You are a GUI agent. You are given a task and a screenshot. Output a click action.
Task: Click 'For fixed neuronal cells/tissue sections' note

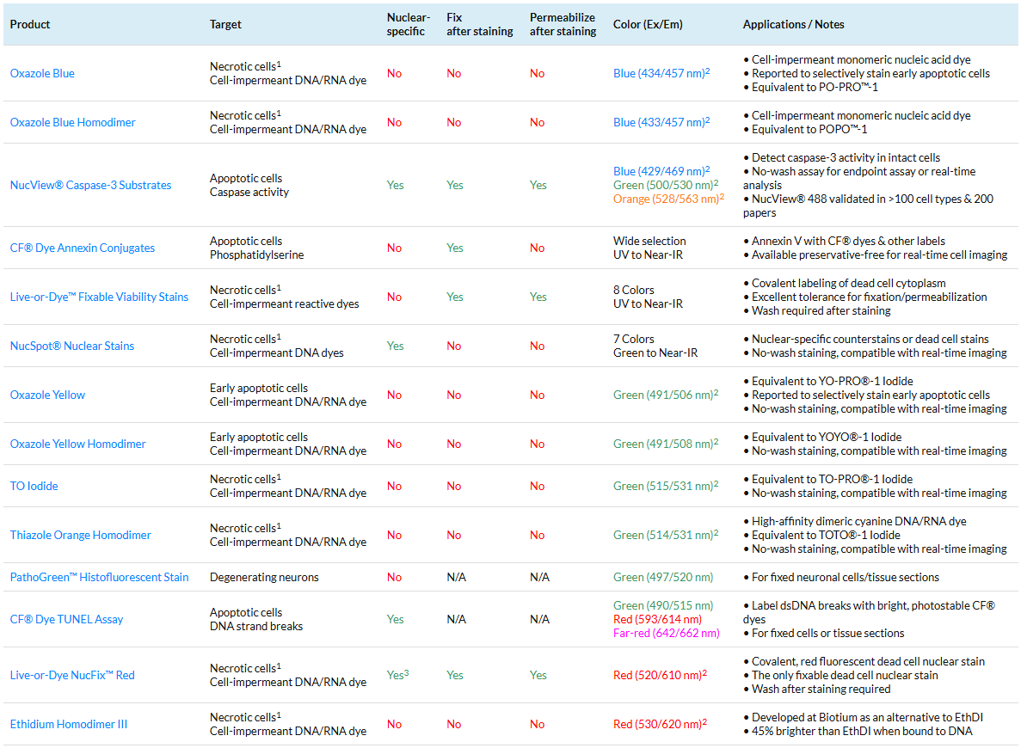click(x=846, y=578)
